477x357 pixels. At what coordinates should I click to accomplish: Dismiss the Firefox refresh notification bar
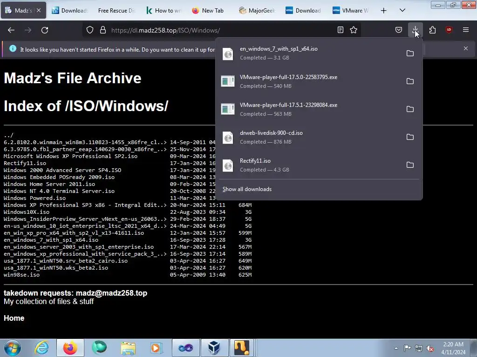click(466, 48)
